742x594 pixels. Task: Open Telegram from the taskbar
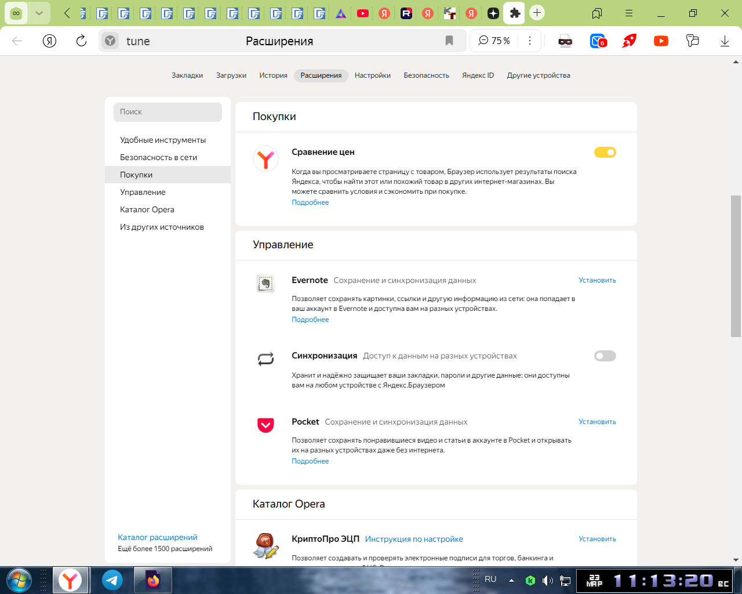(112, 579)
